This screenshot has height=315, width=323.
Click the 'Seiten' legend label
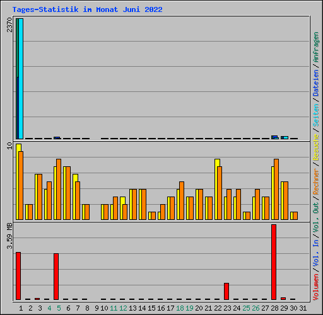click(x=316, y=115)
